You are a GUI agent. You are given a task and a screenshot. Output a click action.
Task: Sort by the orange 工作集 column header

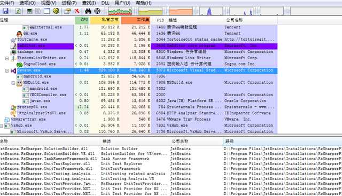pyautogui.click(x=136, y=20)
